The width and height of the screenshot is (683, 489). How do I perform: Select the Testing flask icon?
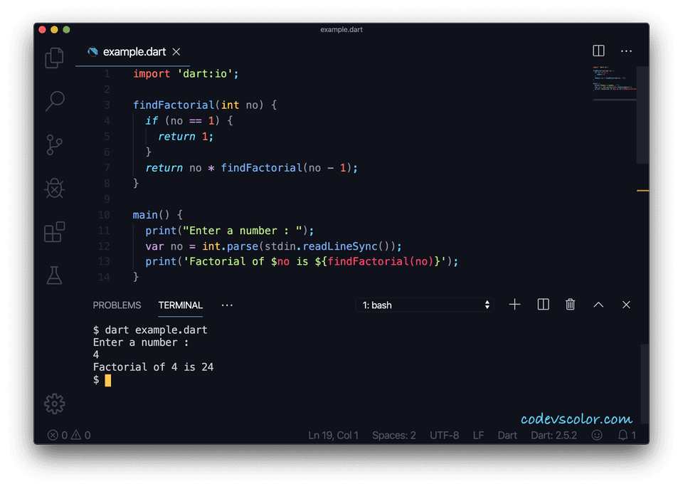pos(54,275)
